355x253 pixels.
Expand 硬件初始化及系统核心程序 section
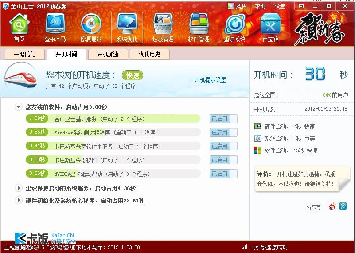pyautogui.click(x=19, y=200)
